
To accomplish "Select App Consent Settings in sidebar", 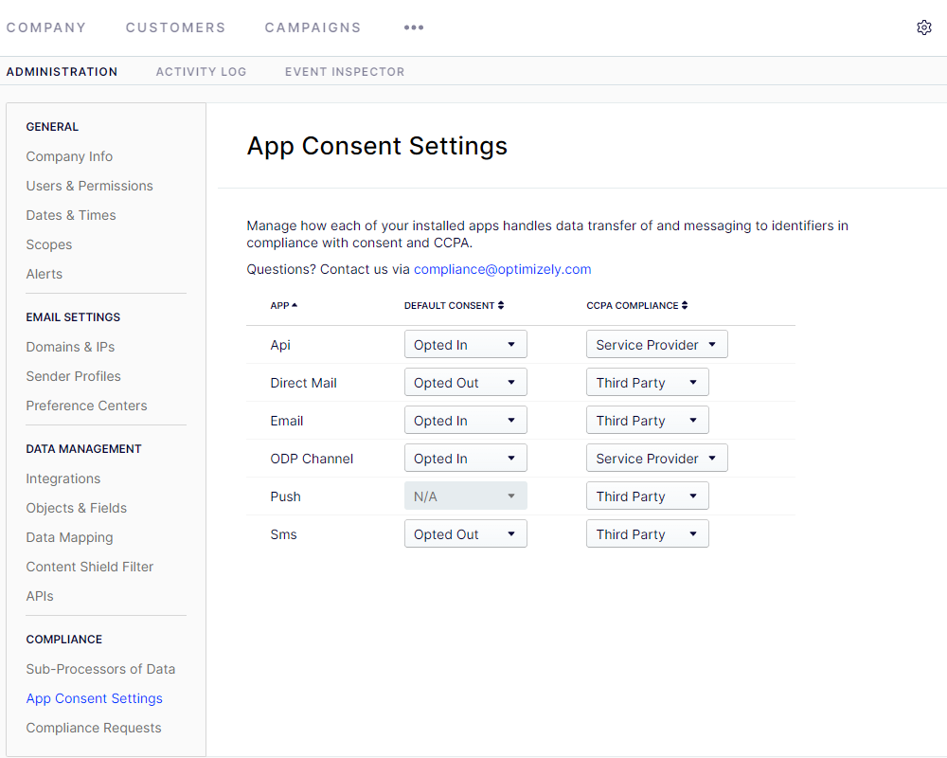I will (x=94, y=698).
